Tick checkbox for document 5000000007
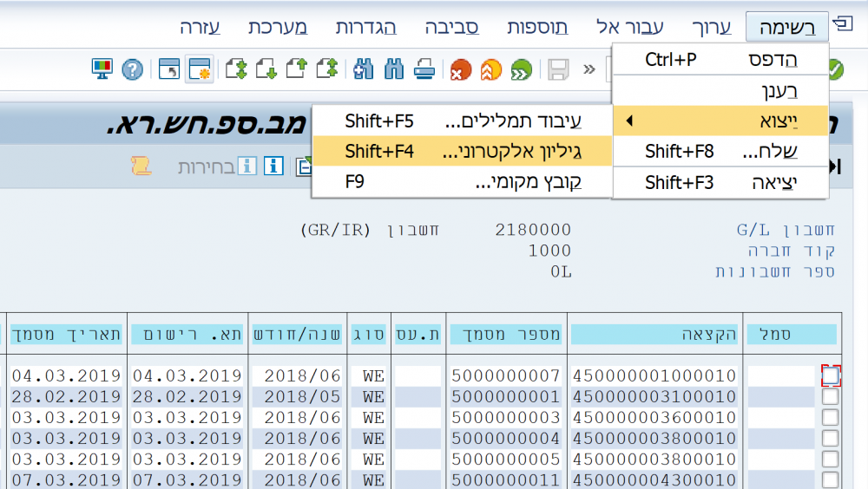The image size is (868, 489). (x=831, y=375)
